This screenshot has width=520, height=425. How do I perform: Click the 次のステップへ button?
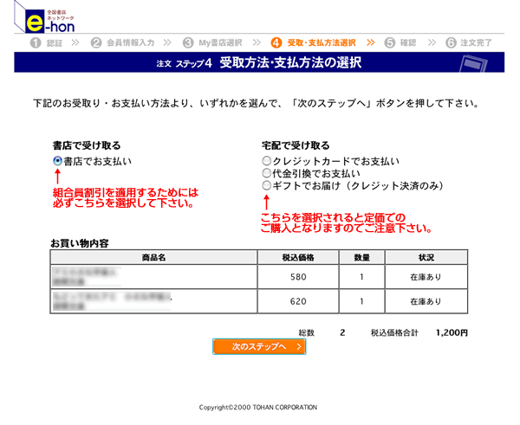[259, 346]
